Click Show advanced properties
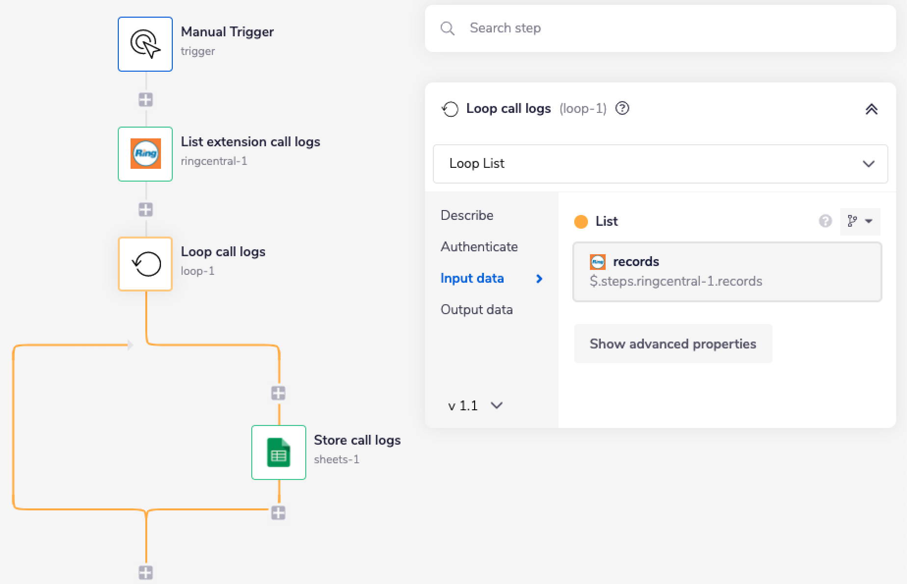The width and height of the screenshot is (907, 584). 672,344
